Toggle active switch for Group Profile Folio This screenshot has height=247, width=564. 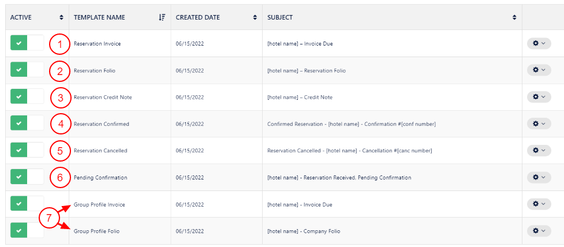tap(27, 231)
